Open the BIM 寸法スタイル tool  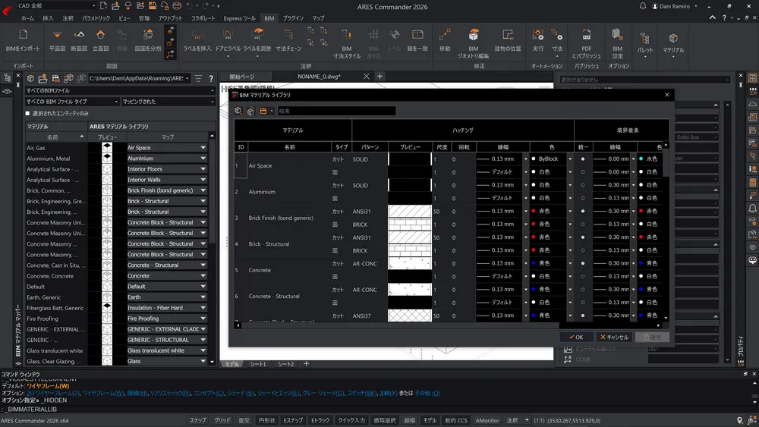click(x=347, y=43)
